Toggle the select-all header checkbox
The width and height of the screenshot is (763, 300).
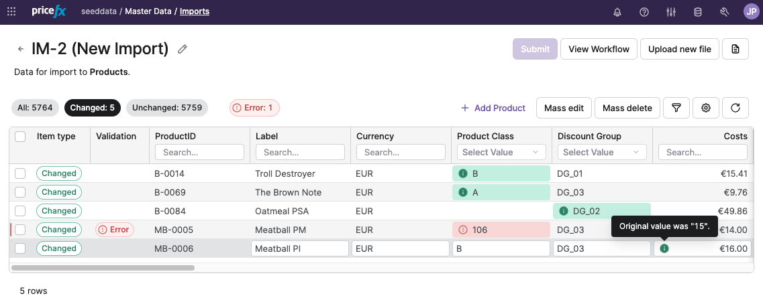click(20, 137)
